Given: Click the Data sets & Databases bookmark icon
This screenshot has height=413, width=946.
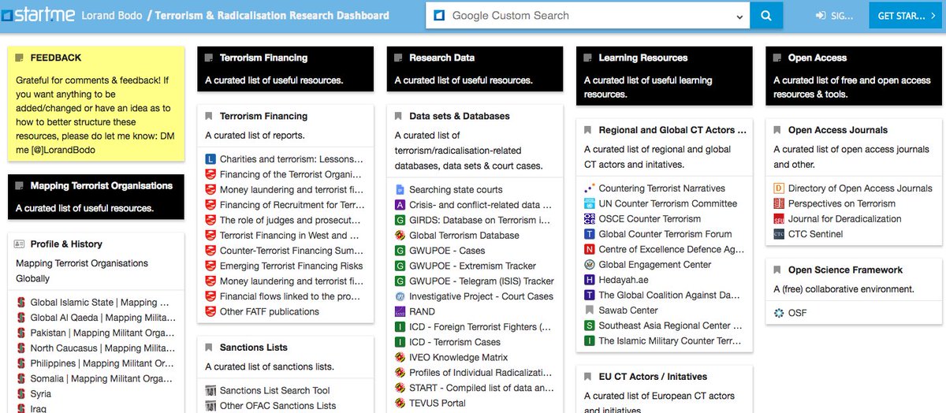Looking at the screenshot, I should pos(399,117).
